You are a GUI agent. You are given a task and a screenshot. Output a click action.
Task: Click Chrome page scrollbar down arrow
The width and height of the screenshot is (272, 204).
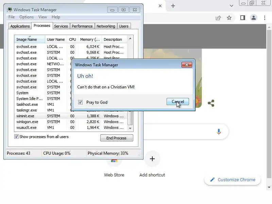click(x=269, y=187)
